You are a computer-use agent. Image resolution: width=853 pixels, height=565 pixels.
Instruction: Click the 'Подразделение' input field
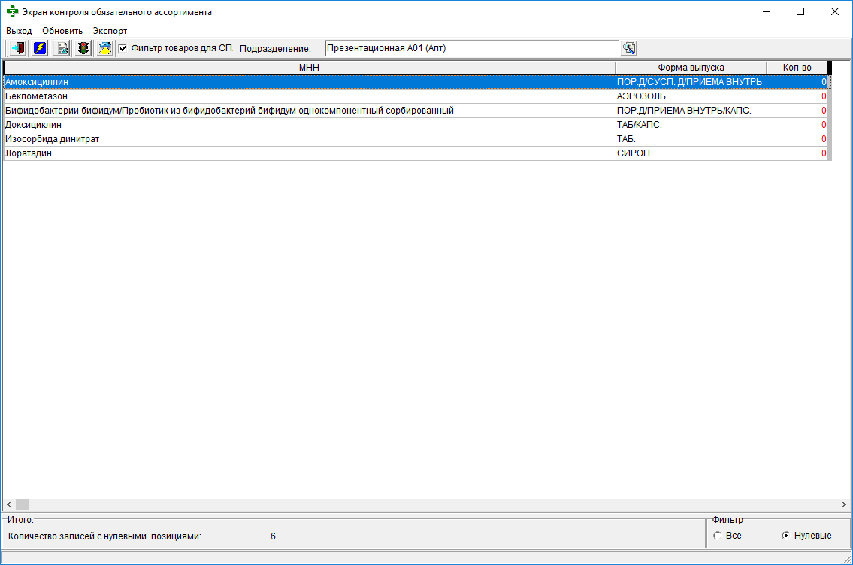click(471, 48)
